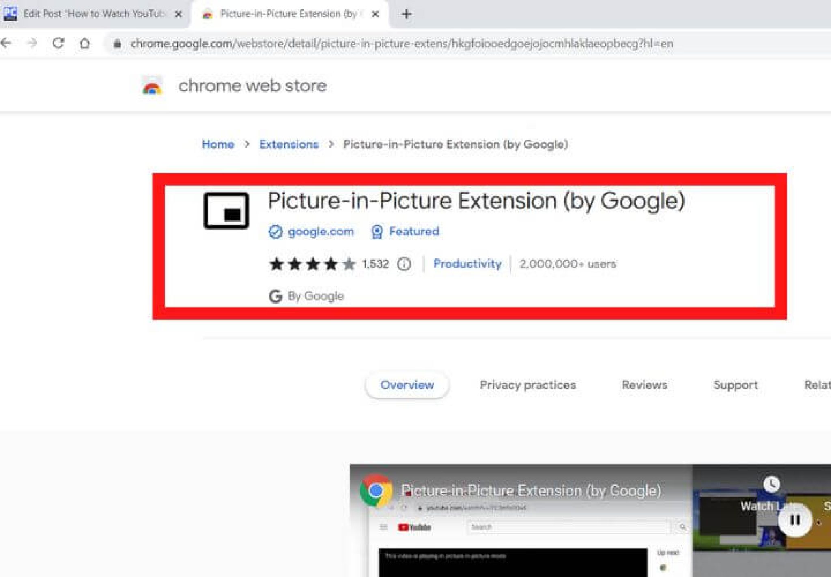Click the Featured badge icon
The image size is (831, 577).
(377, 232)
